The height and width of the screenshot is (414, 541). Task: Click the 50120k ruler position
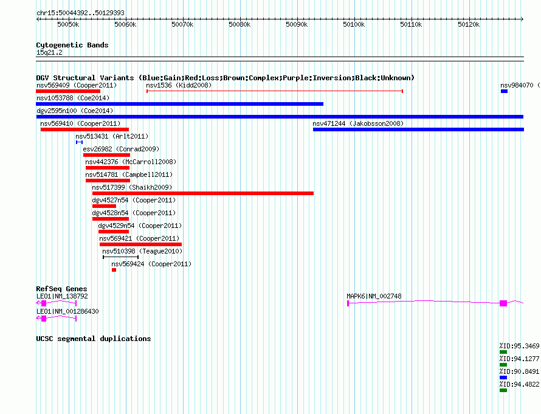(x=469, y=24)
